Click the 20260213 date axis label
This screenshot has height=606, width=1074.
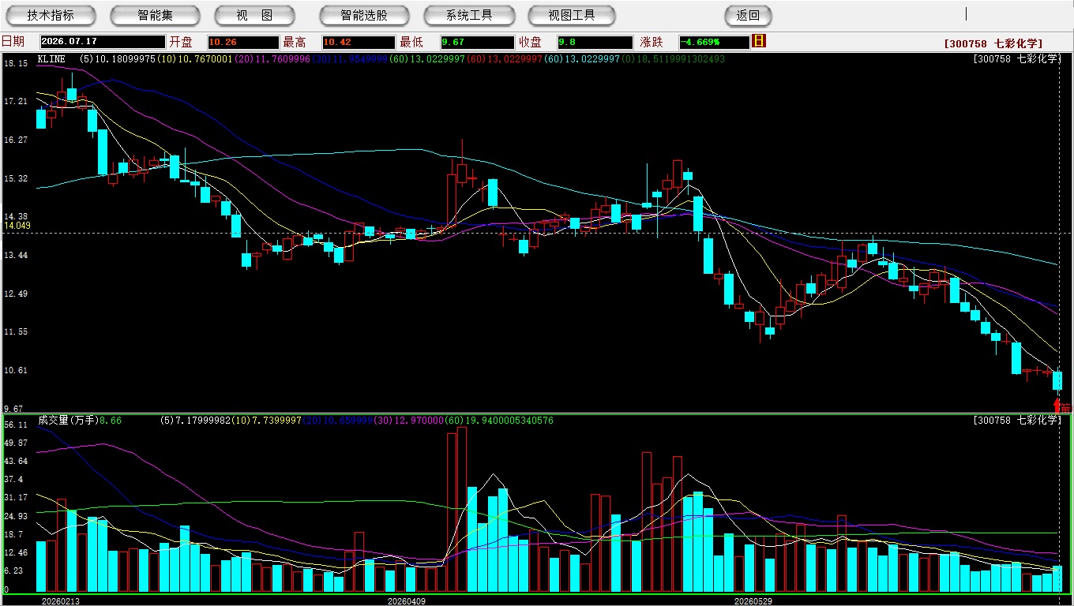coord(61,601)
